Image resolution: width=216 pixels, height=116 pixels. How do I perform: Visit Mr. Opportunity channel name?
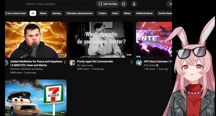(85, 65)
